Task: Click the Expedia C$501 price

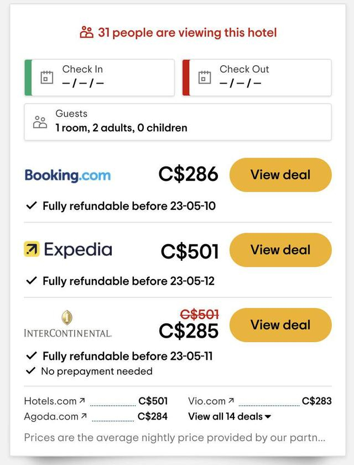Action: point(190,251)
